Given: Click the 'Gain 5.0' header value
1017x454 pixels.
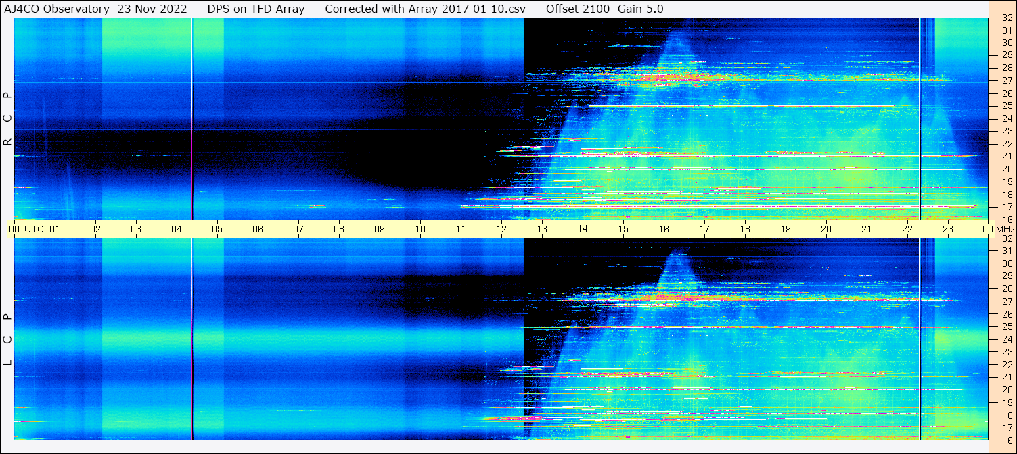Looking at the screenshot, I should click(x=641, y=9).
